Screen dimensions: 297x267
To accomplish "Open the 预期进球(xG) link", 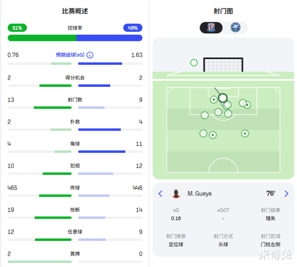I will tap(70, 55).
